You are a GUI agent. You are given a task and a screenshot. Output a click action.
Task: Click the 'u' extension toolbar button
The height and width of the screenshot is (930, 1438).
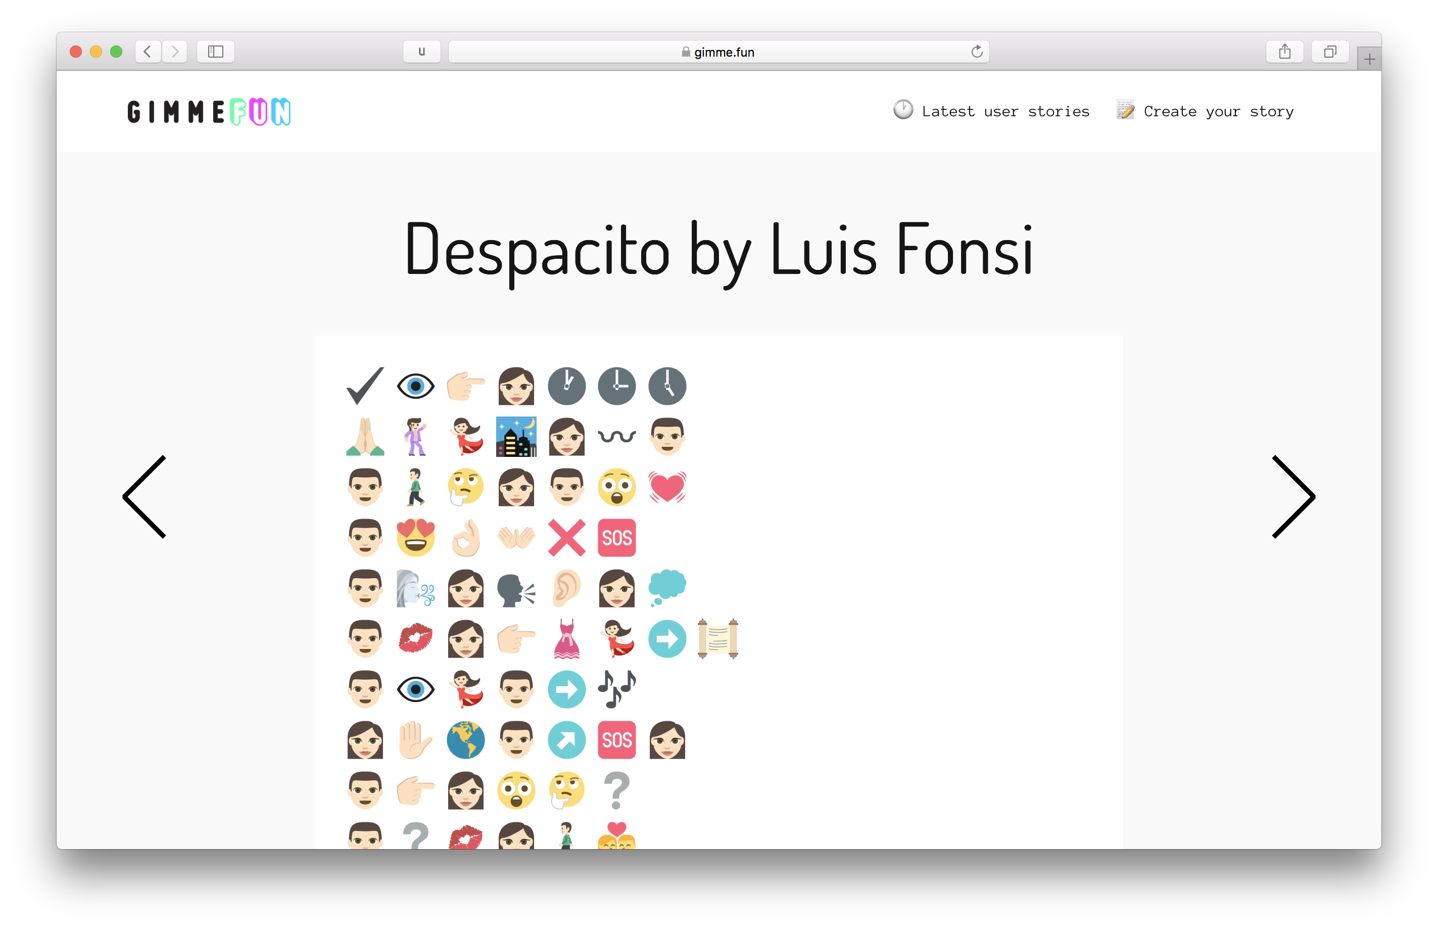point(421,52)
